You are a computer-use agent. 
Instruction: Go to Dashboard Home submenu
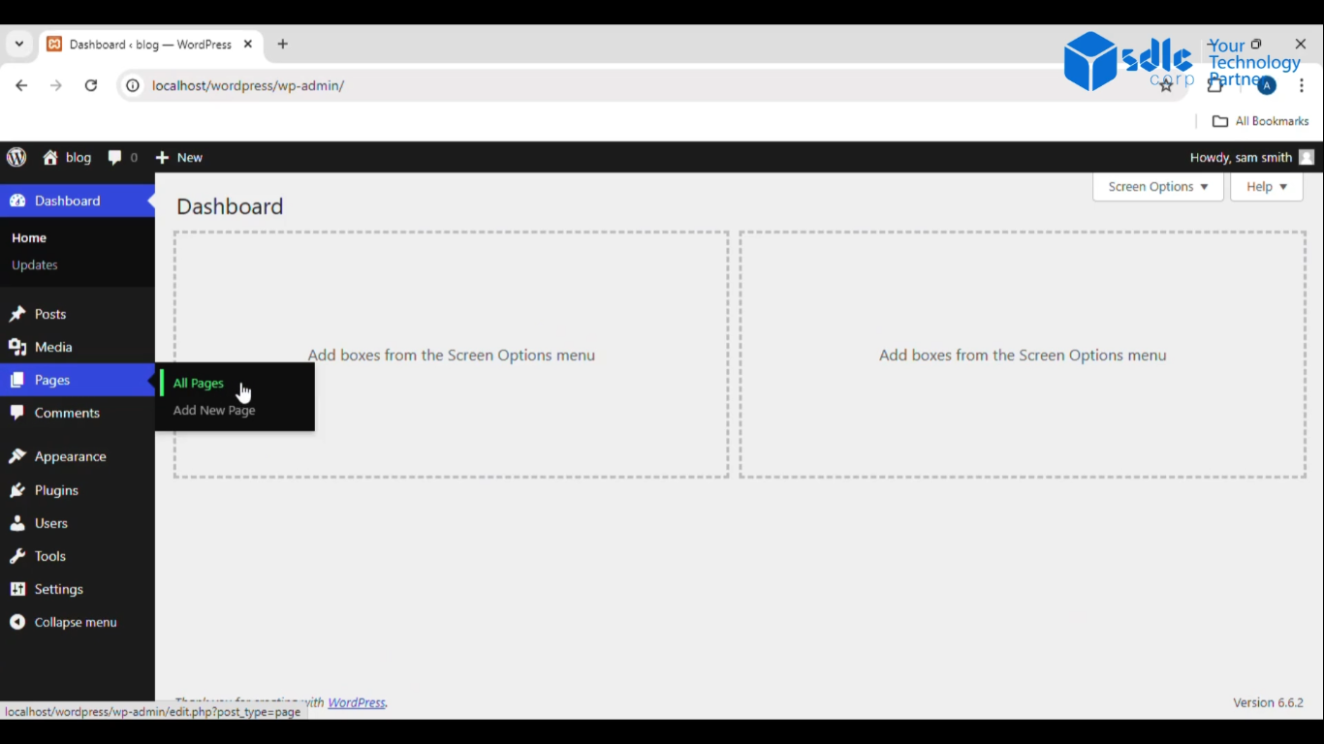29,237
